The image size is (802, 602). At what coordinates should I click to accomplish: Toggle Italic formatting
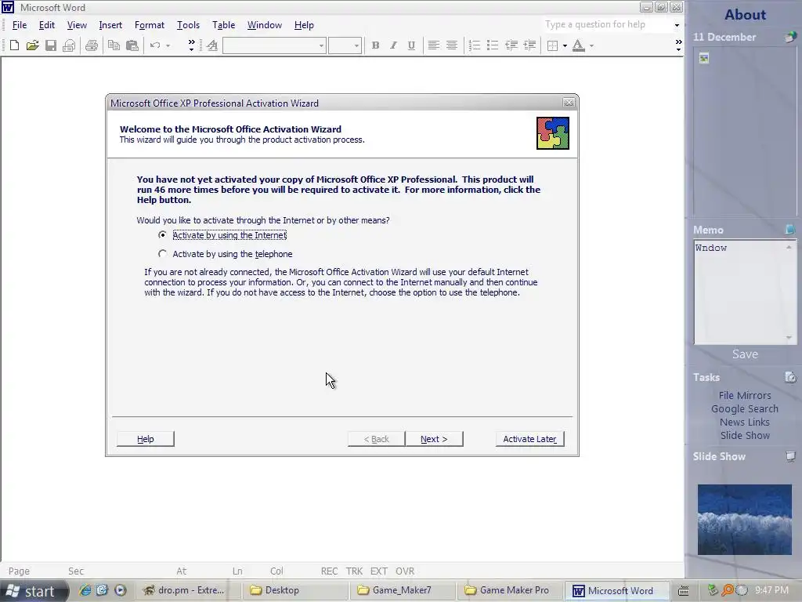[393, 45]
